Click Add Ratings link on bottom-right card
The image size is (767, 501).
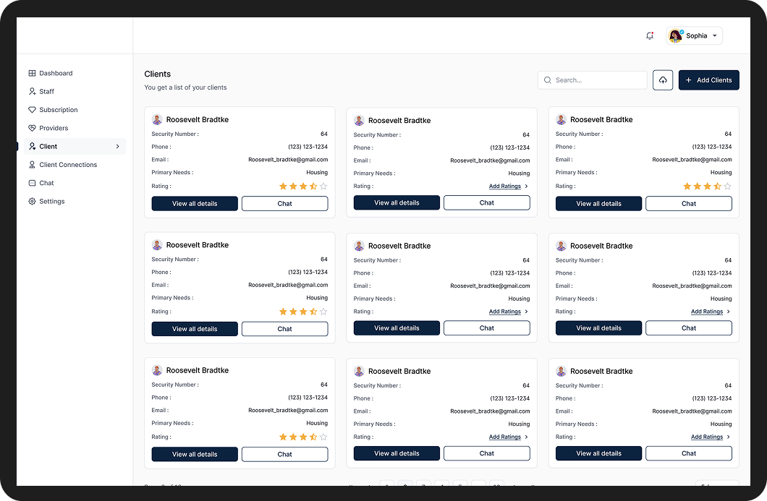pyautogui.click(x=707, y=437)
